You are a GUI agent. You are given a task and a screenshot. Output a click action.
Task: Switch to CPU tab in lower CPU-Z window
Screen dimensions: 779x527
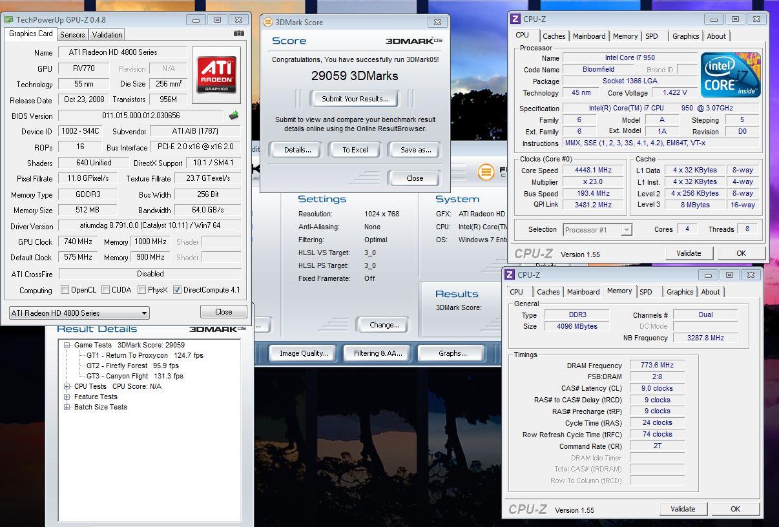(x=517, y=292)
